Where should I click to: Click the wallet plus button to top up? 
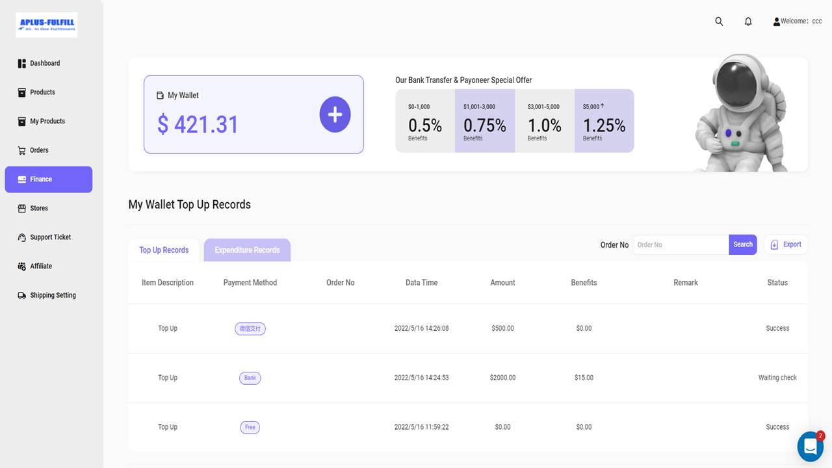tap(335, 114)
